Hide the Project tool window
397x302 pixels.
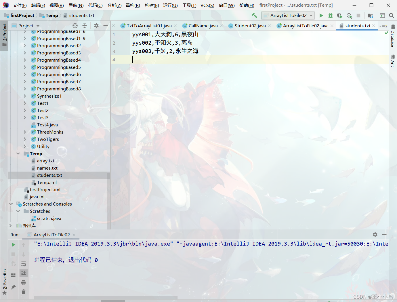click(x=106, y=26)
